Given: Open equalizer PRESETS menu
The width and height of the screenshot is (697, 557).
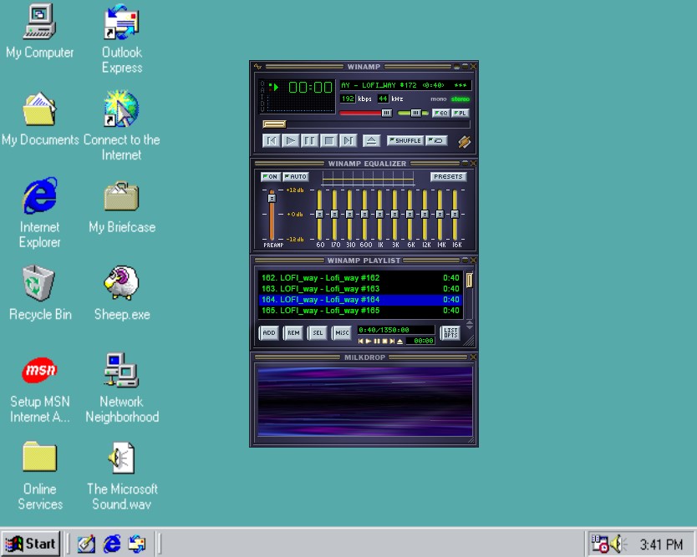Looking at the screenshot, I should [x=448, y=176].
